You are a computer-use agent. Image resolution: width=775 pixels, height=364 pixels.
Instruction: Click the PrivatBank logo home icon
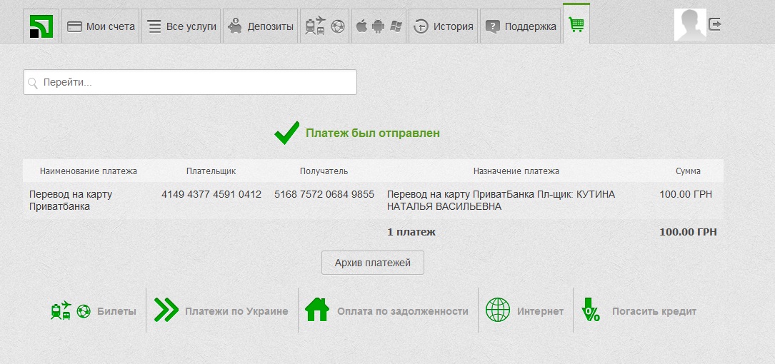tap(41, 26)
